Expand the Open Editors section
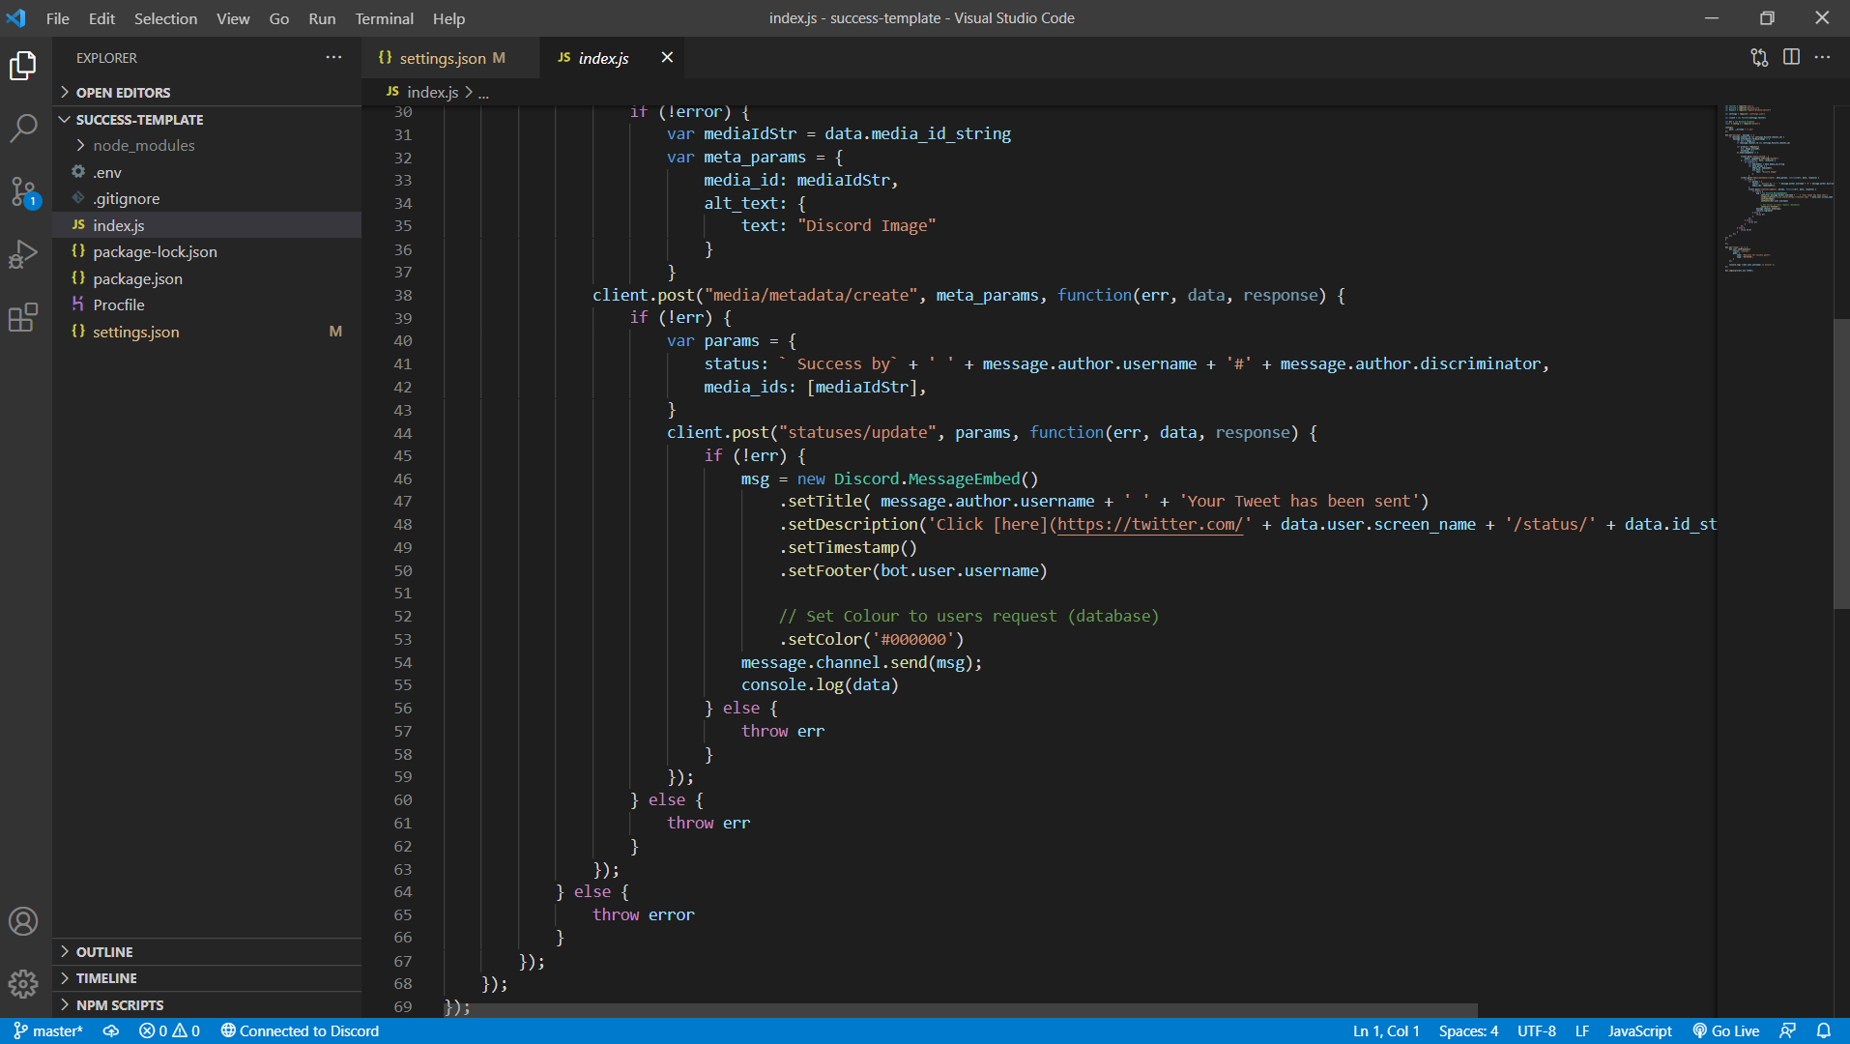The width and height of the screenshot is (1850, 1044). (x=207, y=93)
